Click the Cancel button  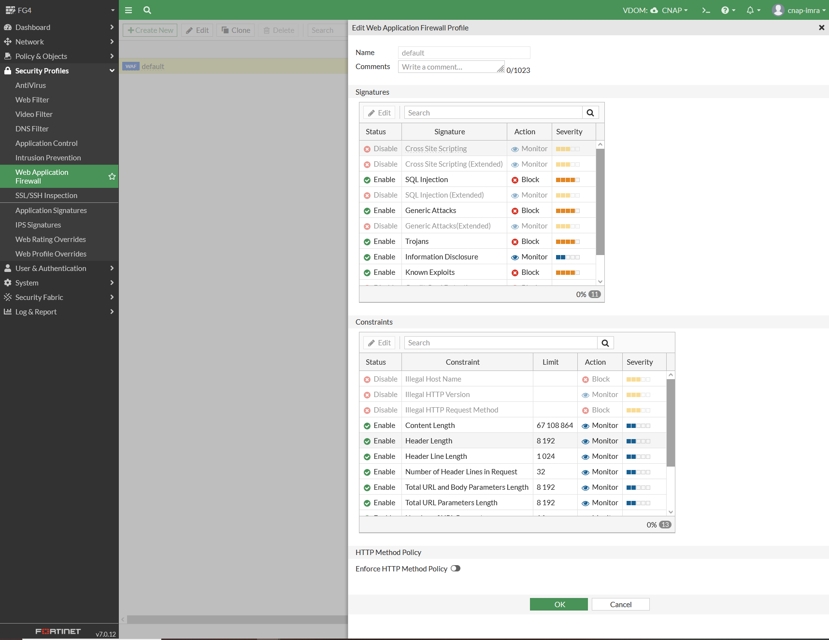point(621,604)
